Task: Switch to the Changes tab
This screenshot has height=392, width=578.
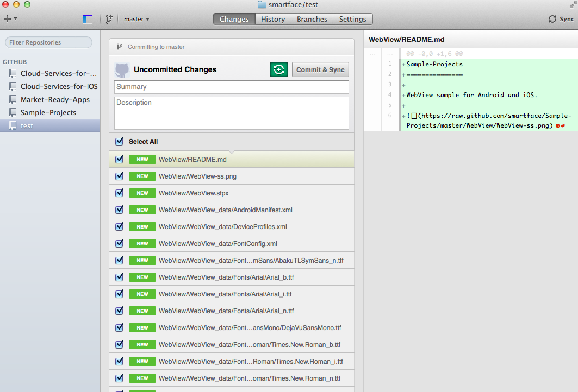Action: [234, 19]
